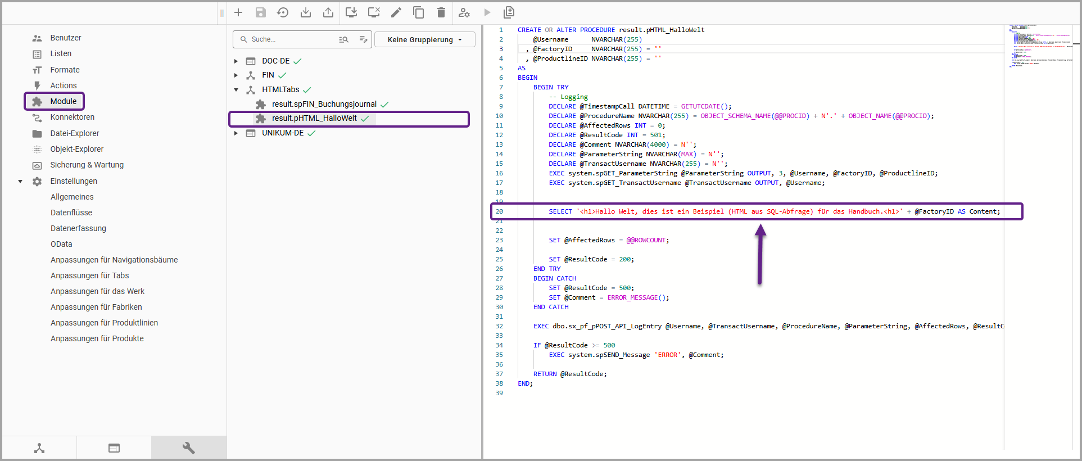Viewport: 1082px width, 461px height.
Task: Open the Keine Gruppierung dropdown
Action: click(424, 39)
